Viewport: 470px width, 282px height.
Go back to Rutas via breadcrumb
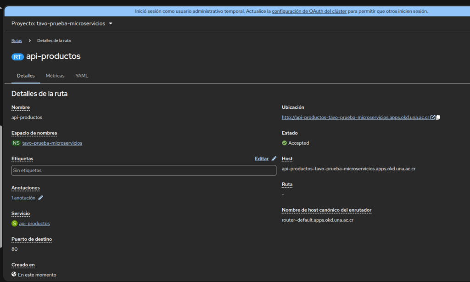17,40
